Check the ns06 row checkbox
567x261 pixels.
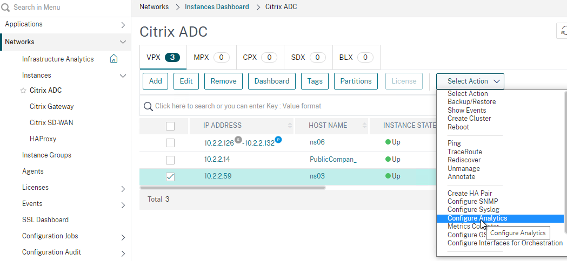[170, 143]
